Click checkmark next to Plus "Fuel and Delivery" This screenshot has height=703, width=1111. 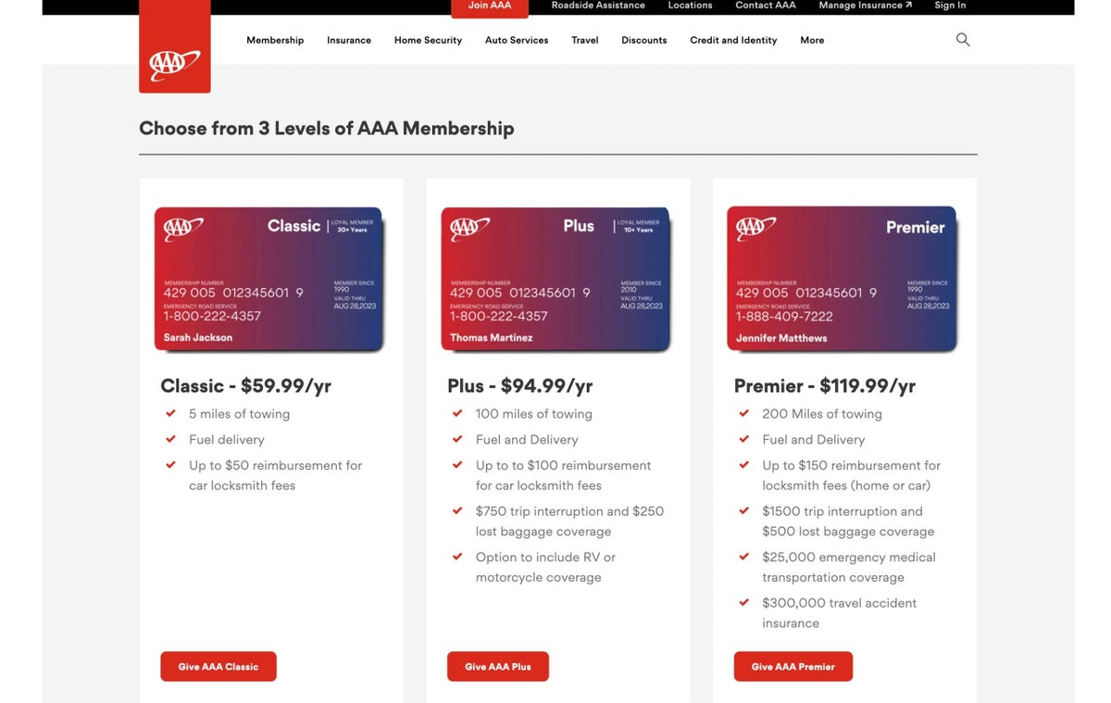pyautogui.click(x=457, y=439)
